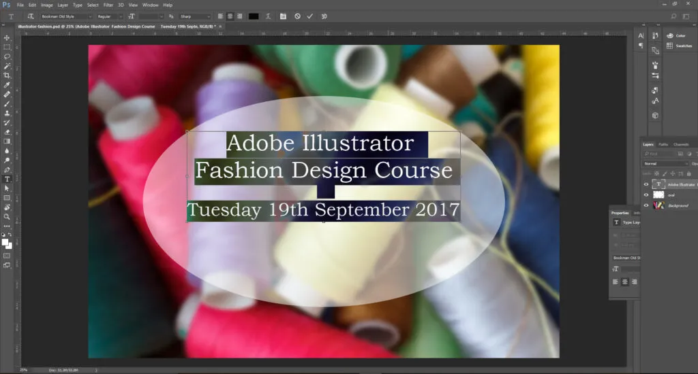The image size is (698, 374).
Task: Open the Image menu
Action: (x=47, y=5)
